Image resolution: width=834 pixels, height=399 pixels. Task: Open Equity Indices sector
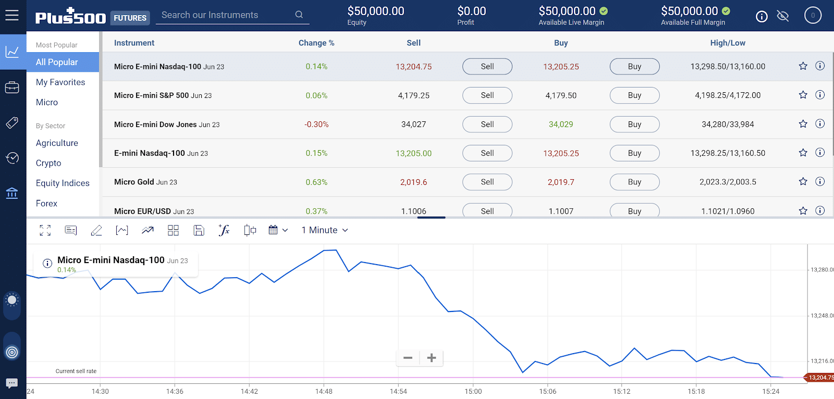(x=63, y=183)
